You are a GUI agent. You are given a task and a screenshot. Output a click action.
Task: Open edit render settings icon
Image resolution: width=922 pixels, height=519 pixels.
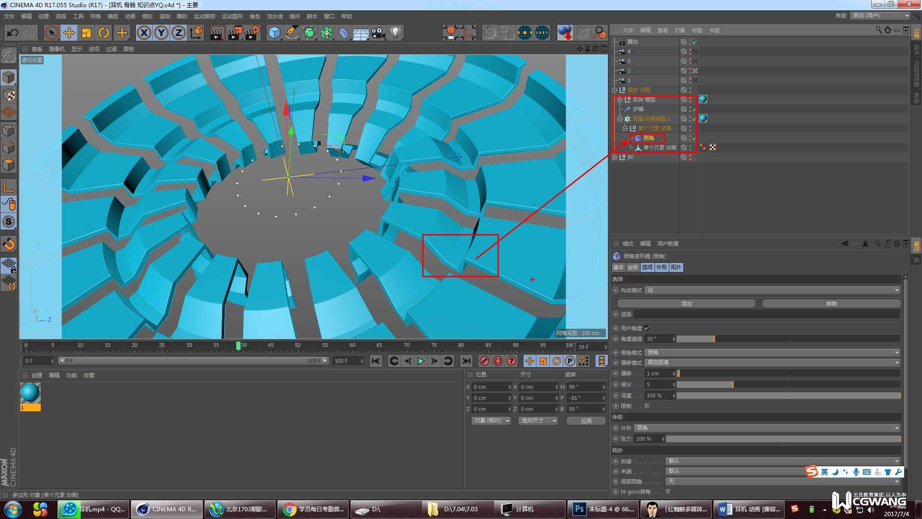click(252, 33)
